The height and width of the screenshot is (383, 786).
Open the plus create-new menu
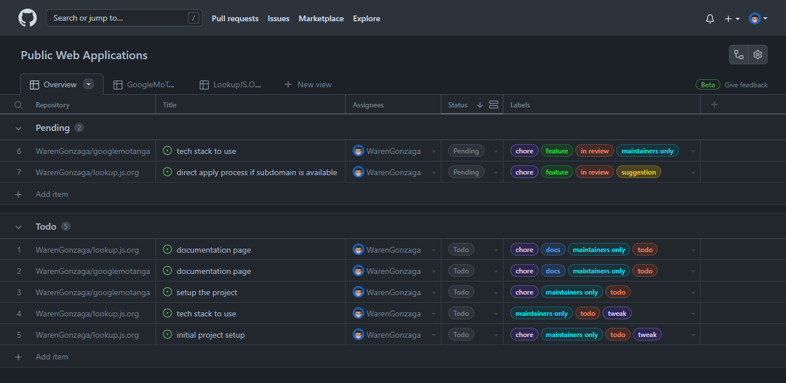click(732, 18)
